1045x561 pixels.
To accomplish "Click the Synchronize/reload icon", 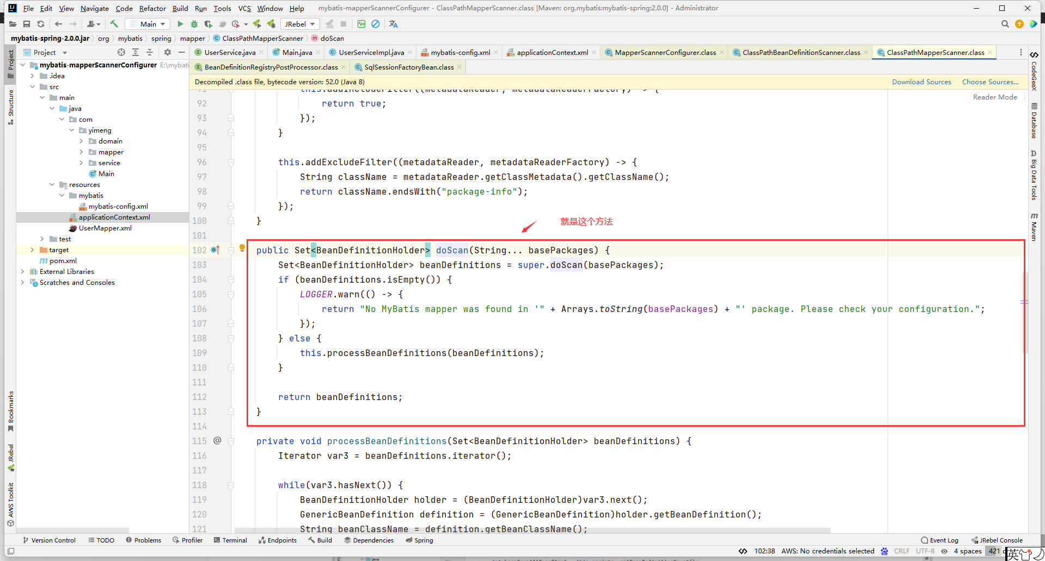I will (41, 24).
